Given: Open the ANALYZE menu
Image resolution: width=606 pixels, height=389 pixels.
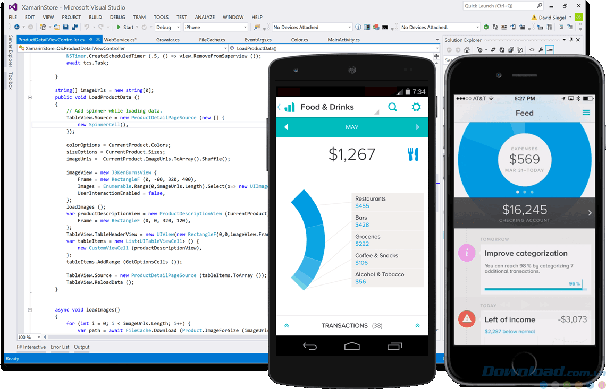Looking at the screenshot, I should point(205,17).
